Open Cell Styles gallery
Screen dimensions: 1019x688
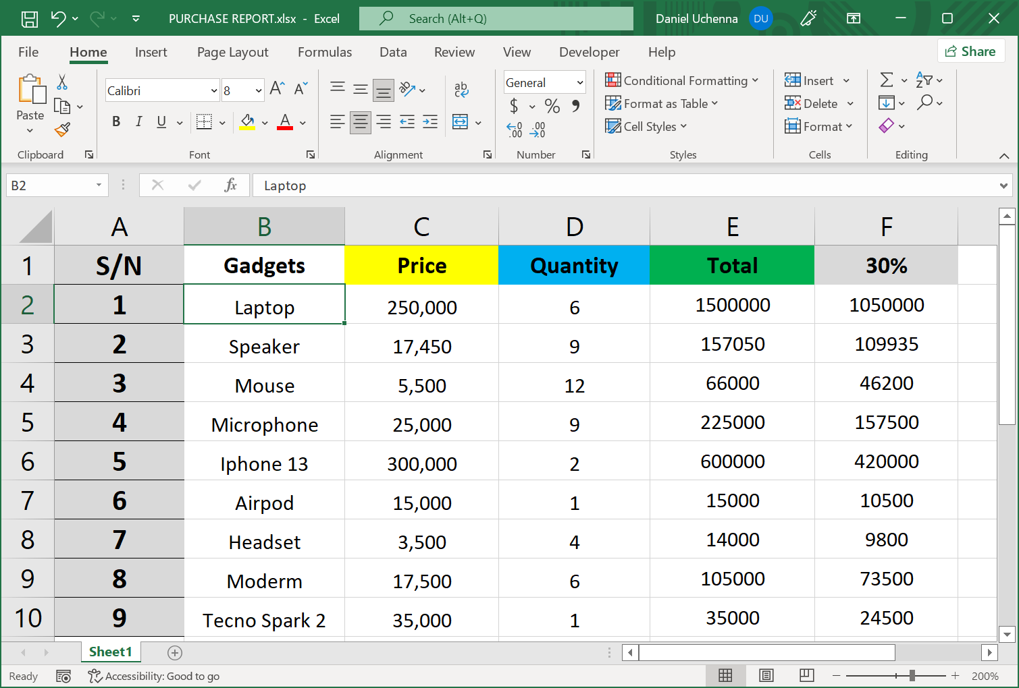click(646, 126)
